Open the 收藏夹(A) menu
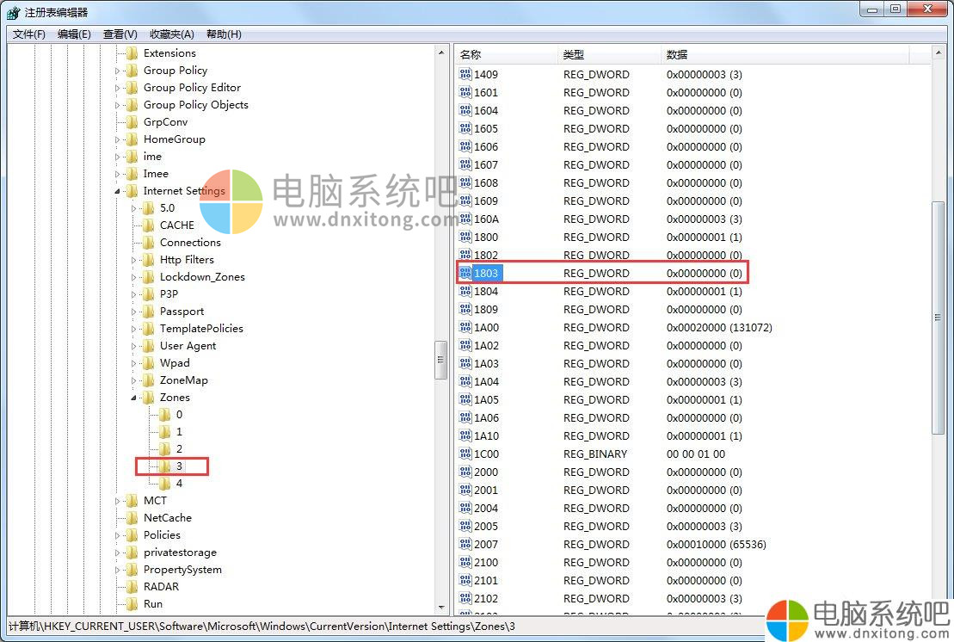This screenshot has width=954, height=642. point(171,34)
